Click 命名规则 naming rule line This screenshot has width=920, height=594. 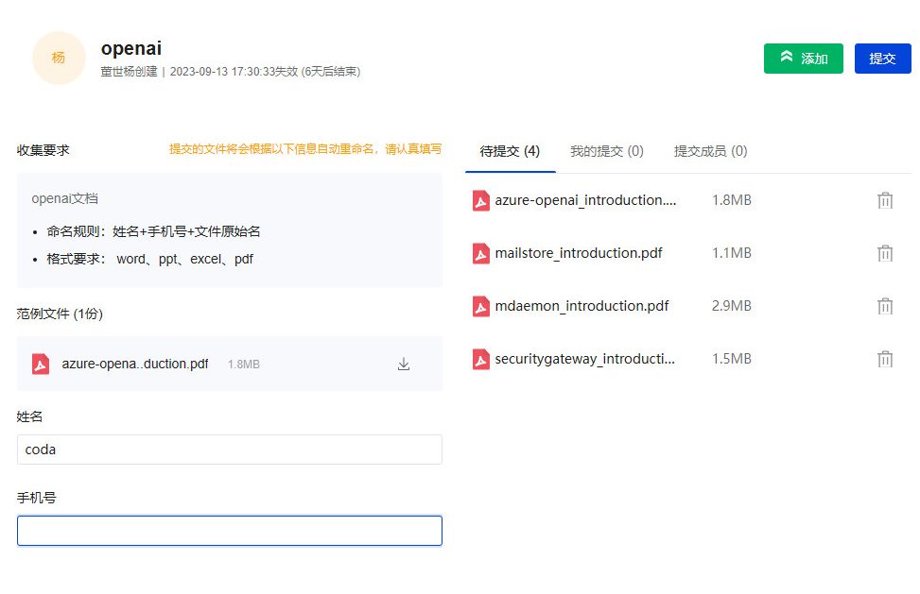[153, 231]
